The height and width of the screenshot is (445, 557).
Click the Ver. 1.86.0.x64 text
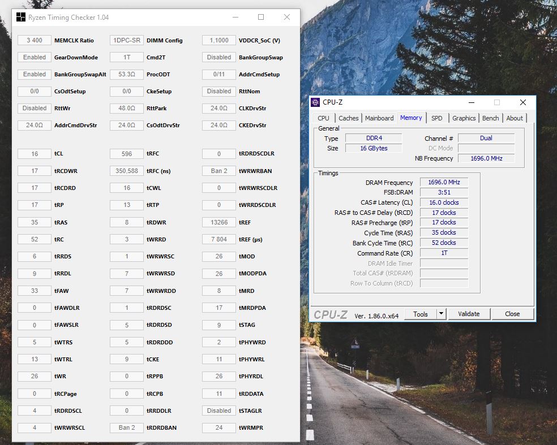(x=376, y=316)
